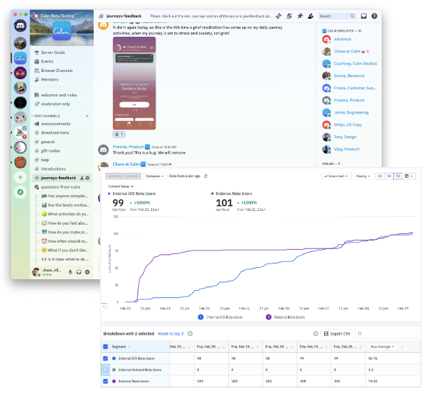Image resolution: width=430 pixels, height=401 pixels.
Task: Open member Emma, Research profile
Action: click(x=349, y=76)
